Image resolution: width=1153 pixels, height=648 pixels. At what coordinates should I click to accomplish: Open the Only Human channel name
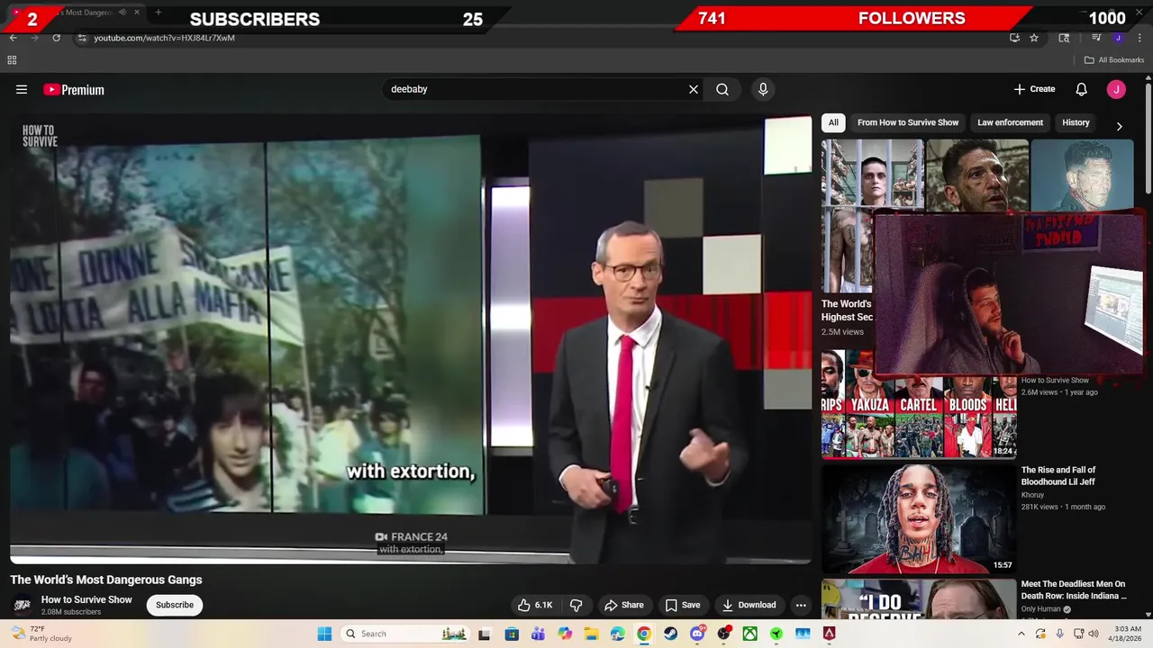click(x=1041, y=609)
